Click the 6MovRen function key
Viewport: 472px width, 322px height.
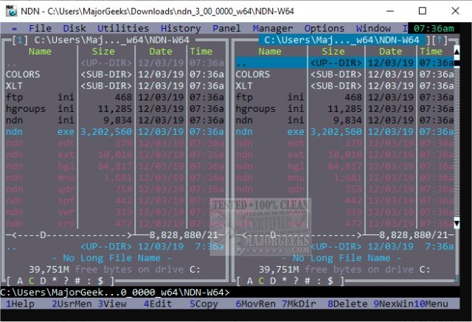point(256,304)
